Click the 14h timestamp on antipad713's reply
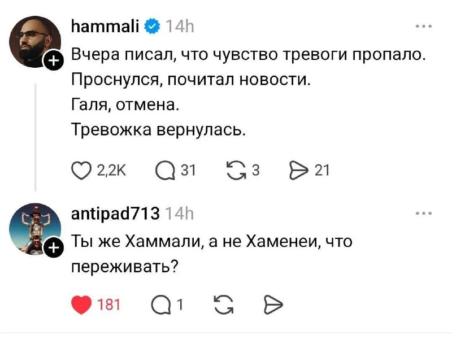Screen dimensions: 452x348 (x=180, y=214)
